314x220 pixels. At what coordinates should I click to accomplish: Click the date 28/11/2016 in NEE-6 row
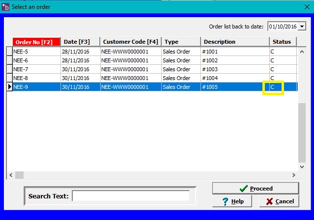tap(76, 60)
